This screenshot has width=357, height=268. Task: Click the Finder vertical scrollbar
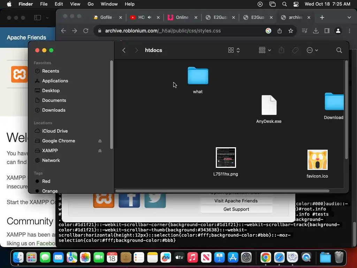[x=347, y=110]
